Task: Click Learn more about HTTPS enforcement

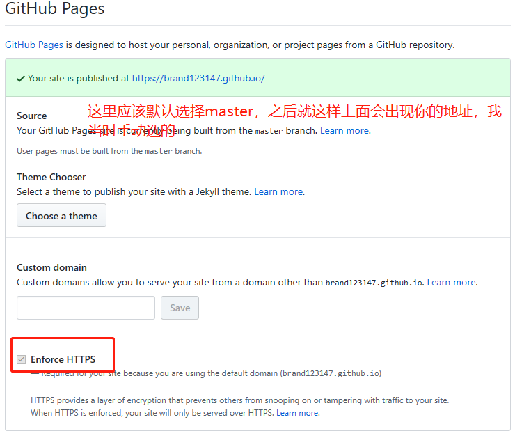Action: 297,413
